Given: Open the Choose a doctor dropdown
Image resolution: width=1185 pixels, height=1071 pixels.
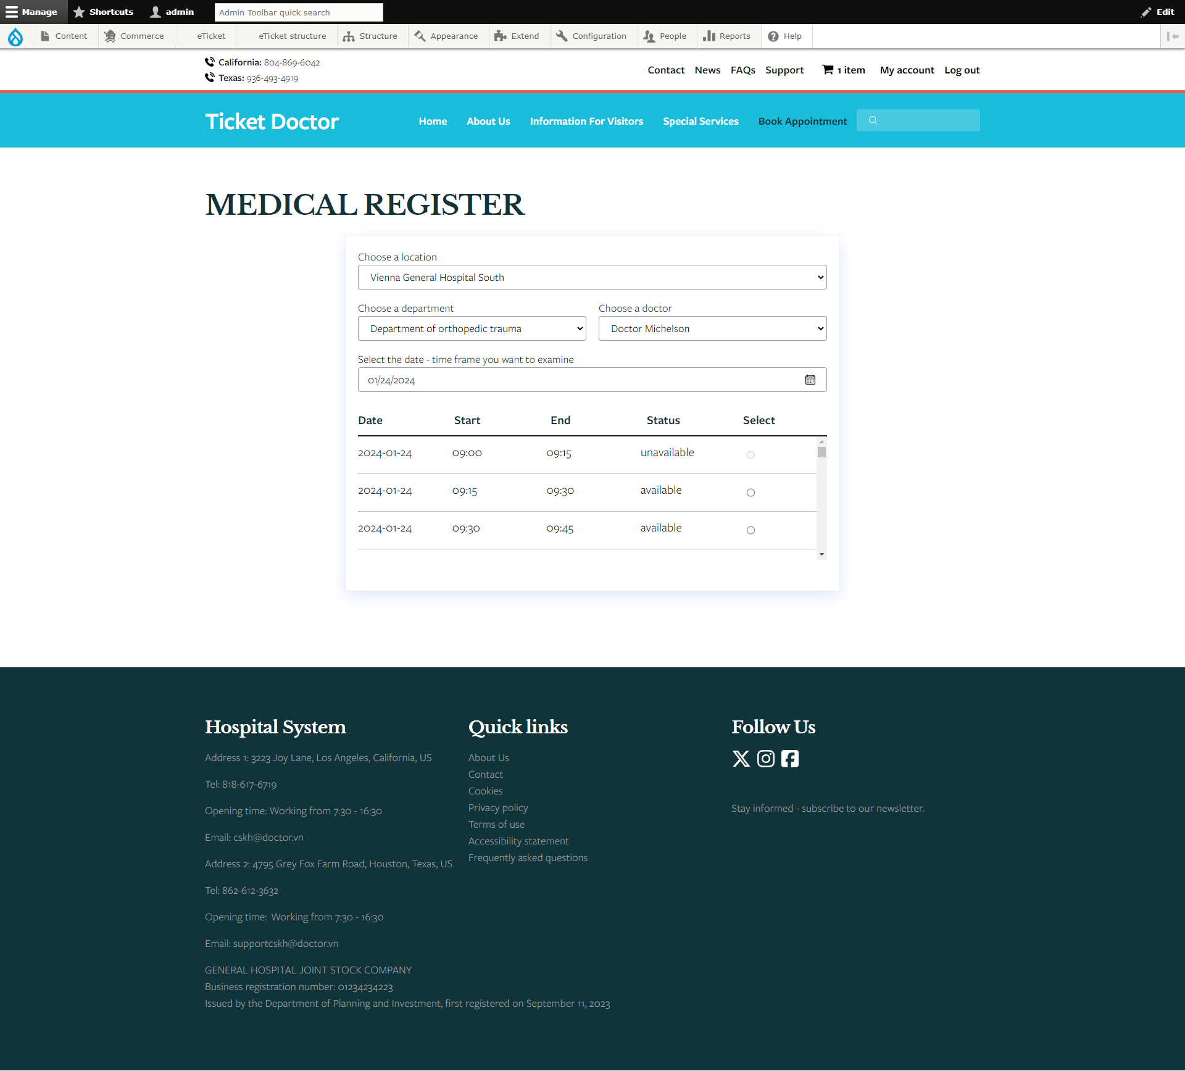Looking at the screenshot, I should click(712, 328).
